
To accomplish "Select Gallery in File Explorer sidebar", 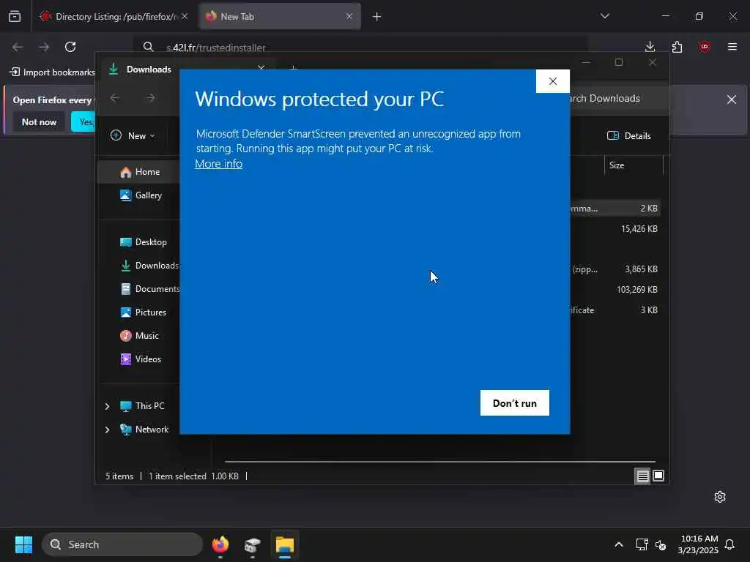I will coord(141,195).
